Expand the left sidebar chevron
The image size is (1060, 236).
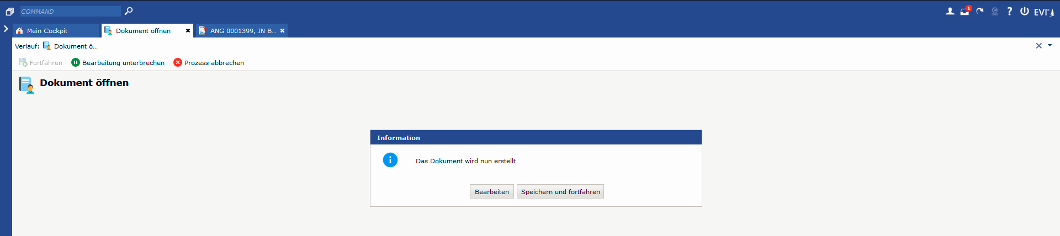6,28
